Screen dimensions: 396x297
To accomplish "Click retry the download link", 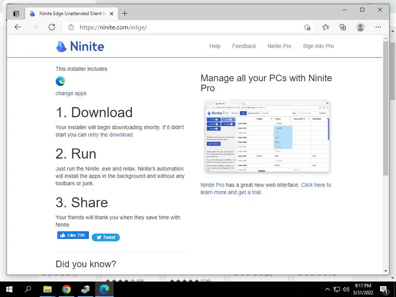I will click(x=110, y=135).
